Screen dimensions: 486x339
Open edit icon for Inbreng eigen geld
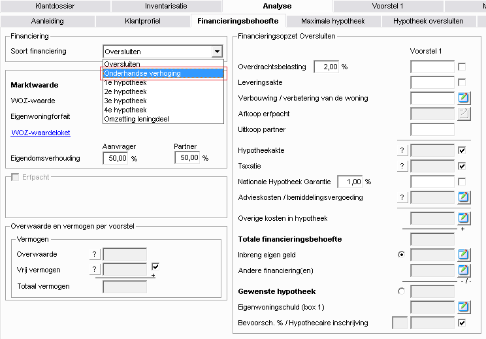(464, 255)
